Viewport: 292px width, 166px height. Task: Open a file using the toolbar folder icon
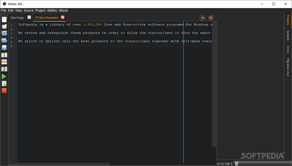[x=4, y=33]
